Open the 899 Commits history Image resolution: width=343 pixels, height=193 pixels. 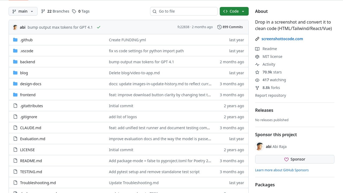[230, 27]
